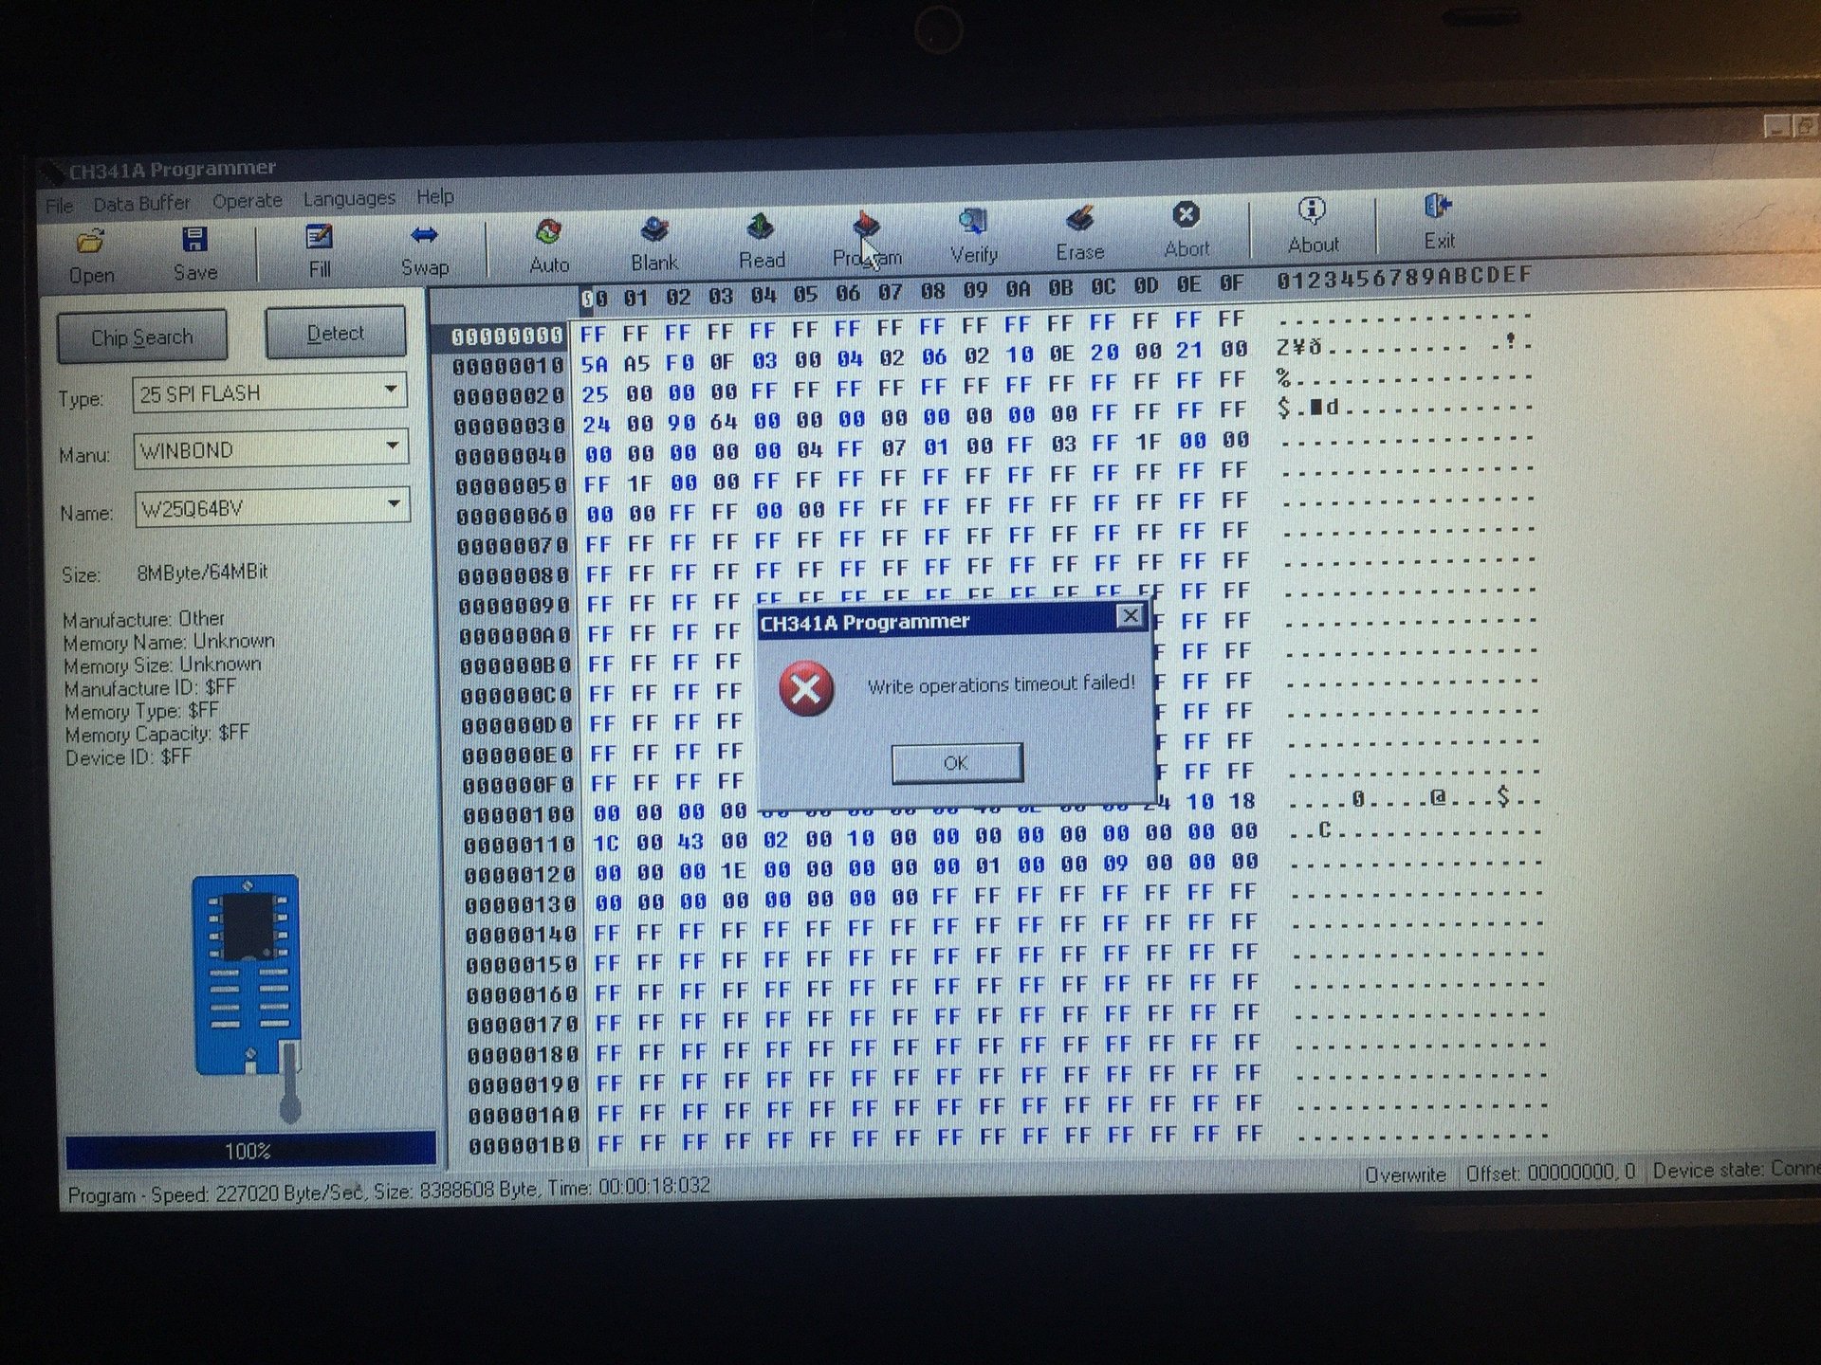Image resolution: width=1821 pixels, height=1365 pixels.
Task: Click the 100% progress bar
Action: pyautogui.click(x=250, y=1150)
